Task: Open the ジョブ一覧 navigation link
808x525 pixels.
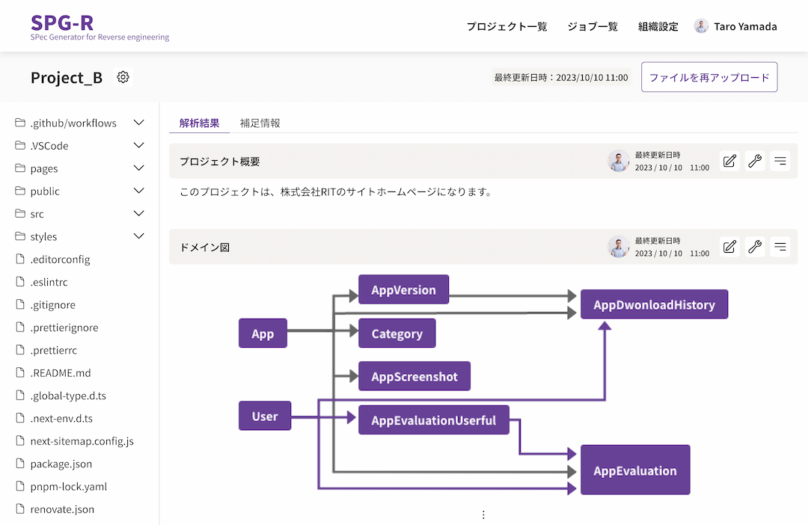Action: [593, 26]
